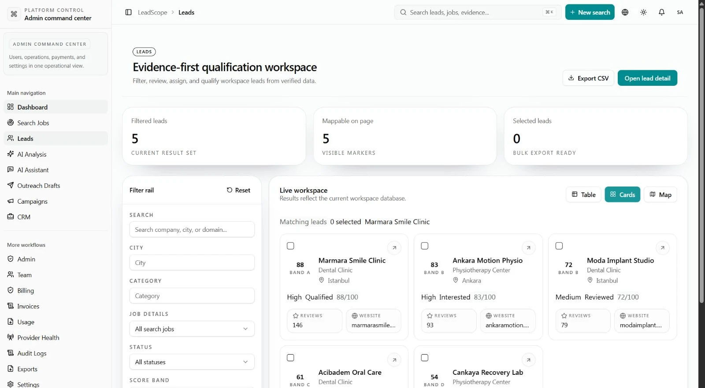Open Ankara Motion Physio detail arrow

tap(528, 248)
